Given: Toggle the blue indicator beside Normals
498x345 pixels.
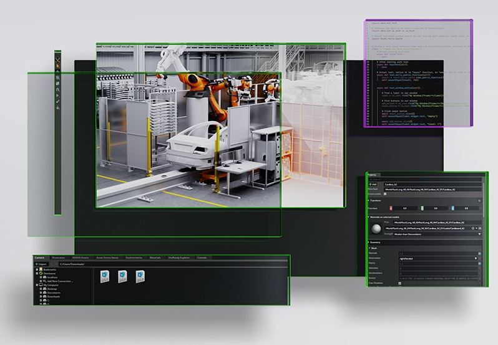Looking at the screenshot, I should point(479,253).
